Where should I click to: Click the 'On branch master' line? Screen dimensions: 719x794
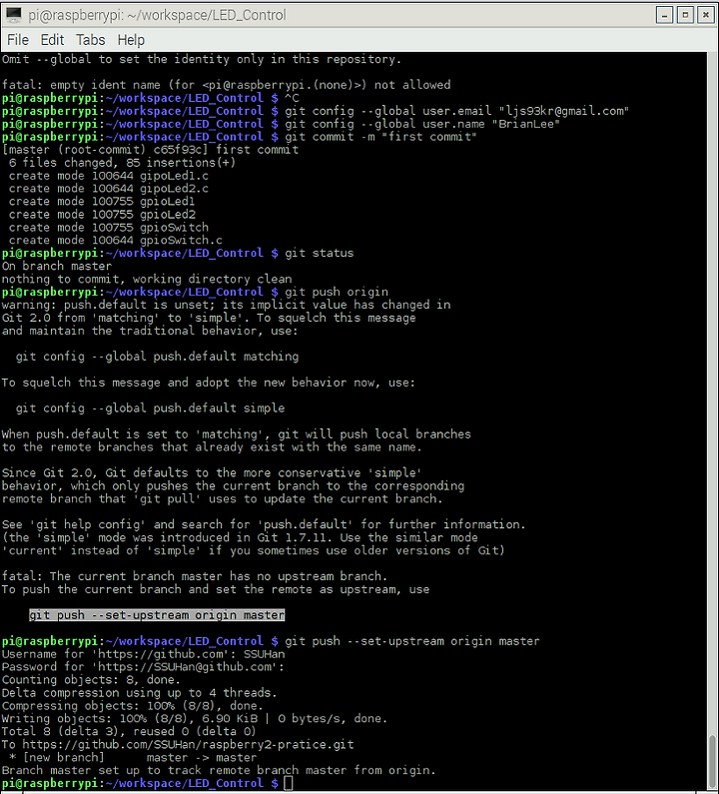tap(57, 266)
